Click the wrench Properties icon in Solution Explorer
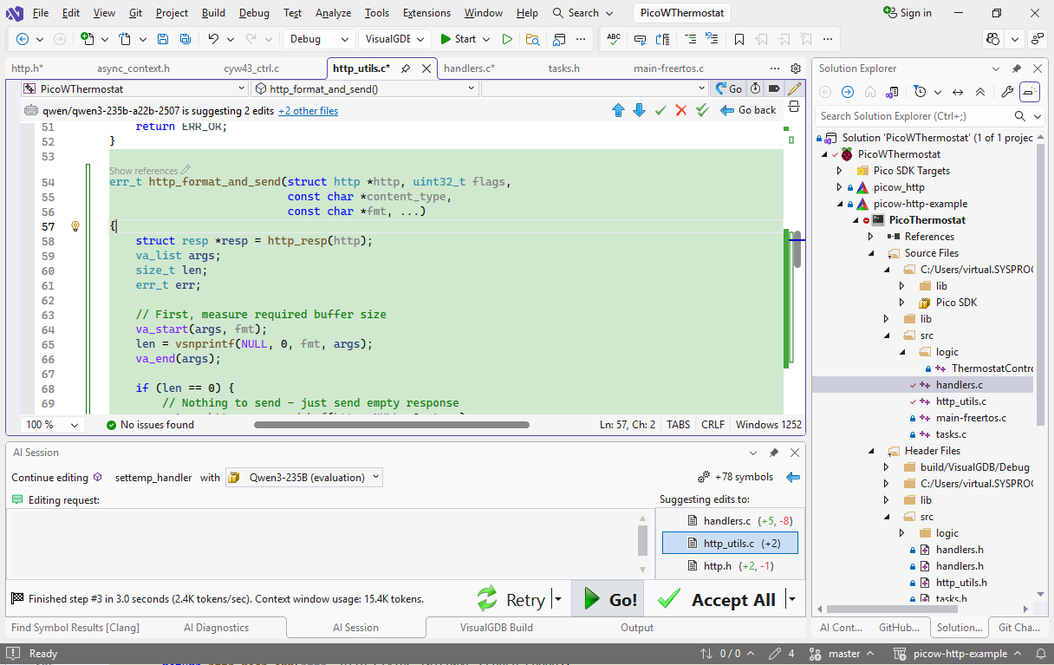The width and height of the screenshot is (1054, 665). pyautogui.click(x=1006, y=92)
